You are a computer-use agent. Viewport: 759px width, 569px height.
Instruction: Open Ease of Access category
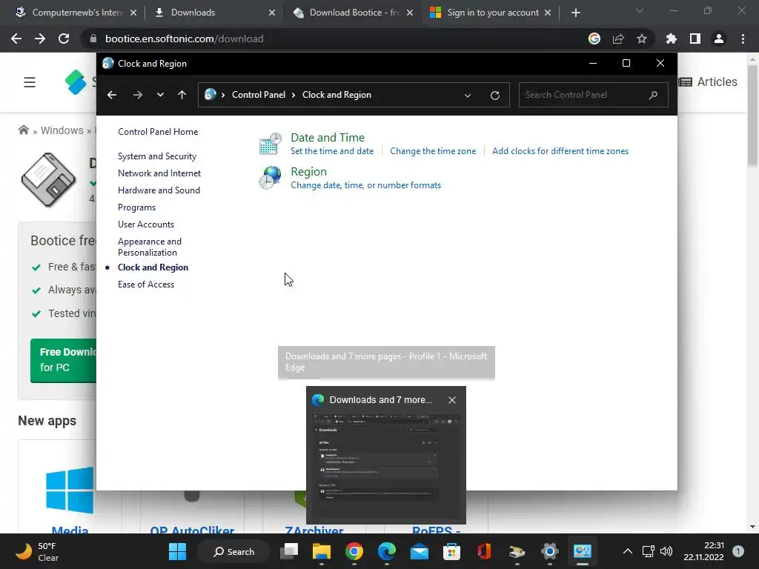146,284
